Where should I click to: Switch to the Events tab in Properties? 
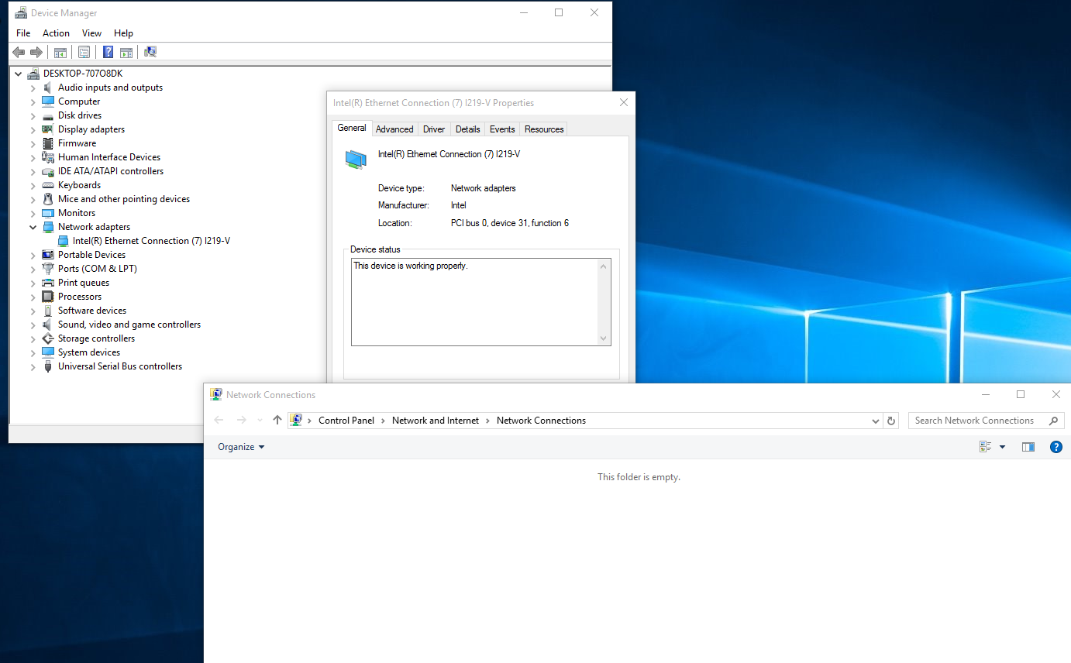pos(502,129)
